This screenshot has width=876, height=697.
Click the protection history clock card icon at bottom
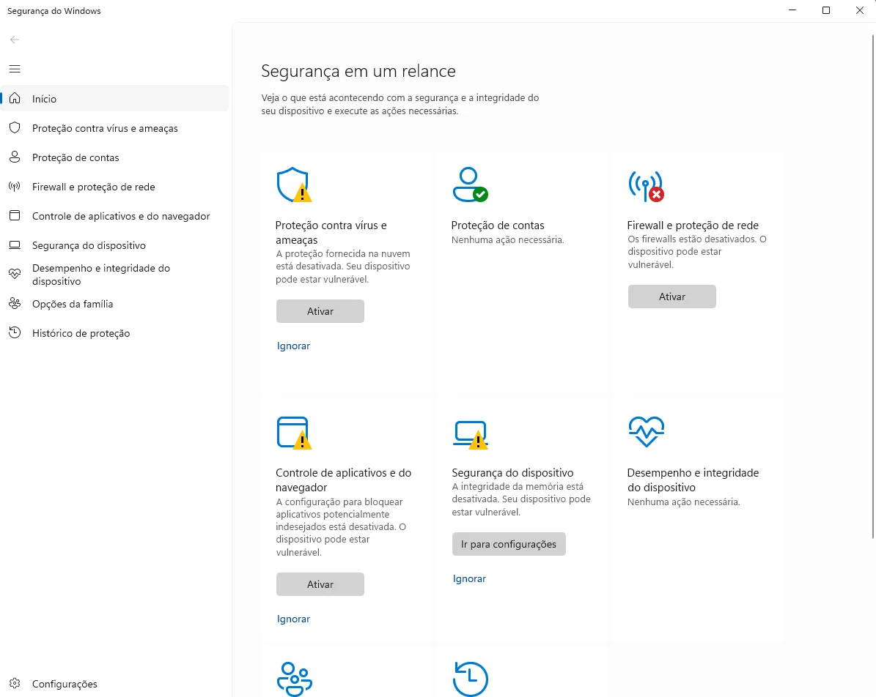tap(471, 679)
